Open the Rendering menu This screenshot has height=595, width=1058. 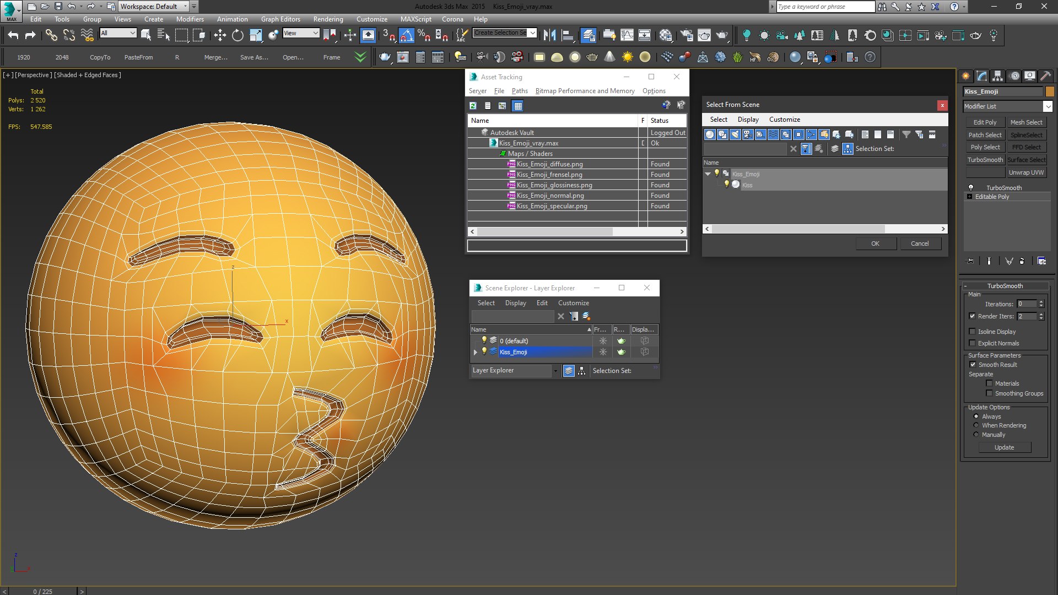pos(328,19)
